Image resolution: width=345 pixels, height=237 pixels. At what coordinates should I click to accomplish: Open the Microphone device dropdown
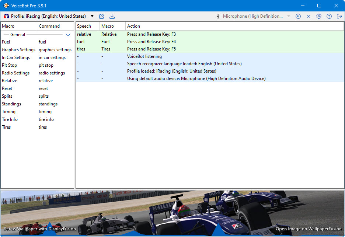tap(289, 16)
